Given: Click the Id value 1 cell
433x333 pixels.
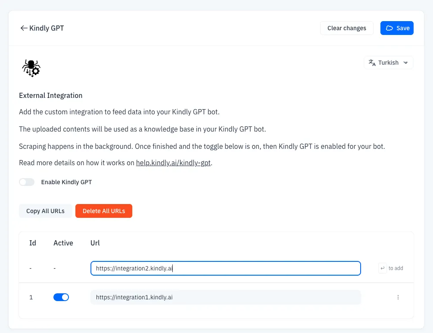Looking at the screenshot, I should (31, 297).
